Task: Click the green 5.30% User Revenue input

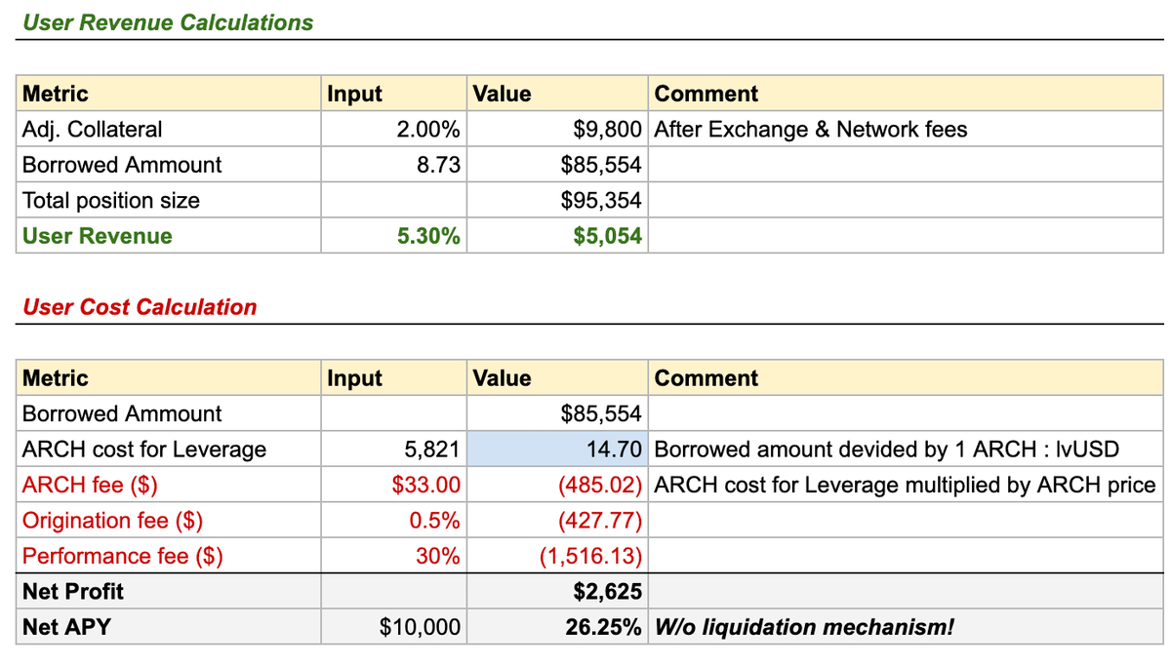Action: pos(393,236)
